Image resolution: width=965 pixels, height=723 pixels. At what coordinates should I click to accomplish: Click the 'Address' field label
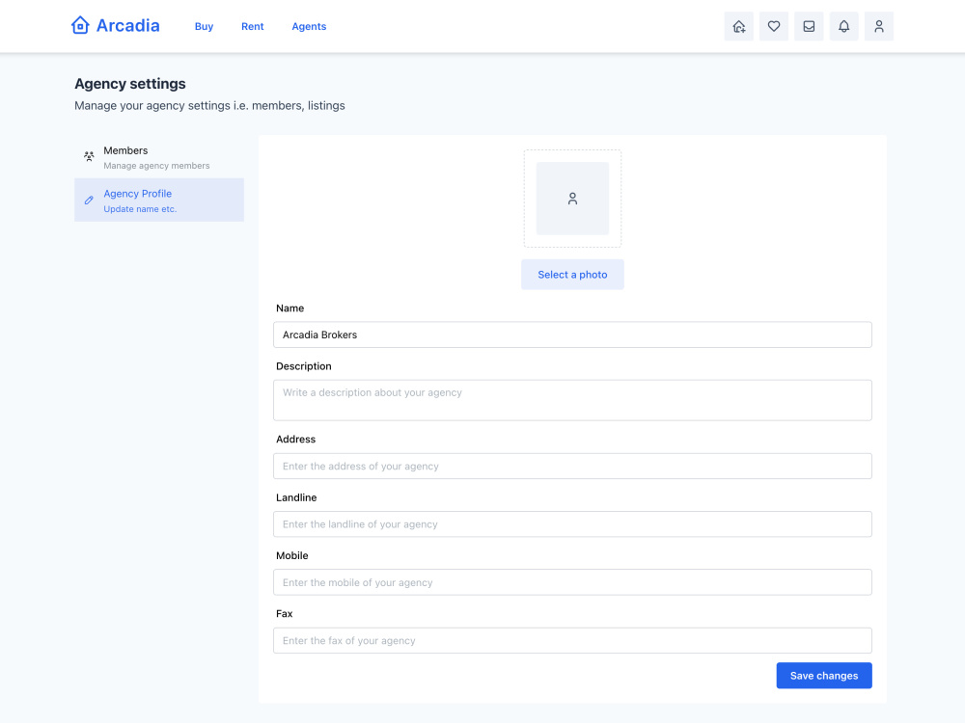pos(295,440)
